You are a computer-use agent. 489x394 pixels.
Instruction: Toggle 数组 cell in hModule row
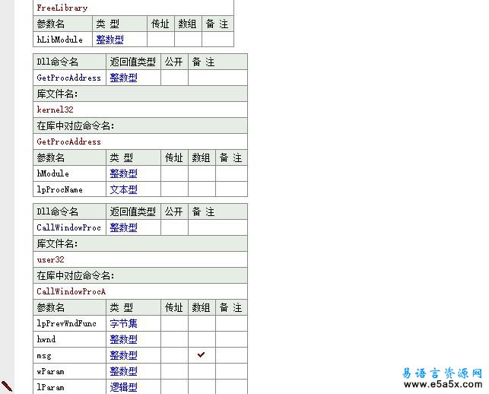click(x=202, y=173)
